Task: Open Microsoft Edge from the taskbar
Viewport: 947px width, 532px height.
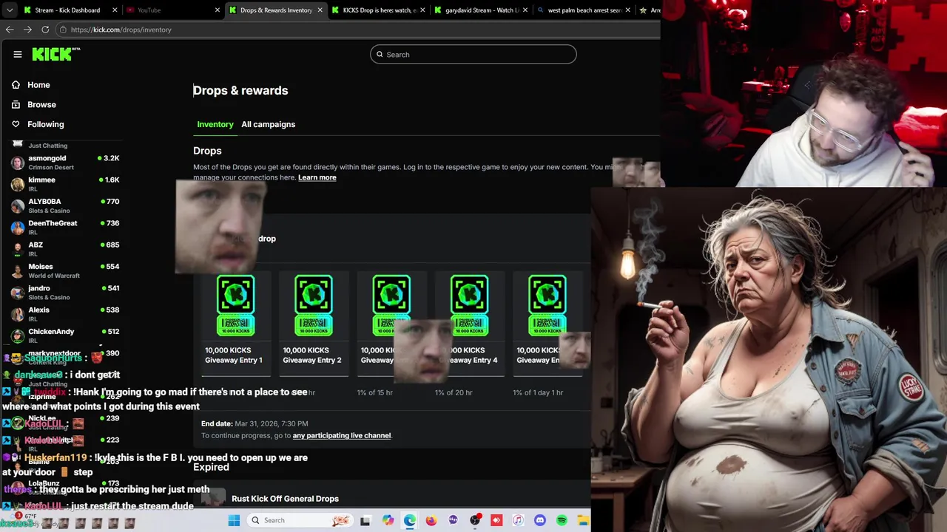Action: coord(410,520)
